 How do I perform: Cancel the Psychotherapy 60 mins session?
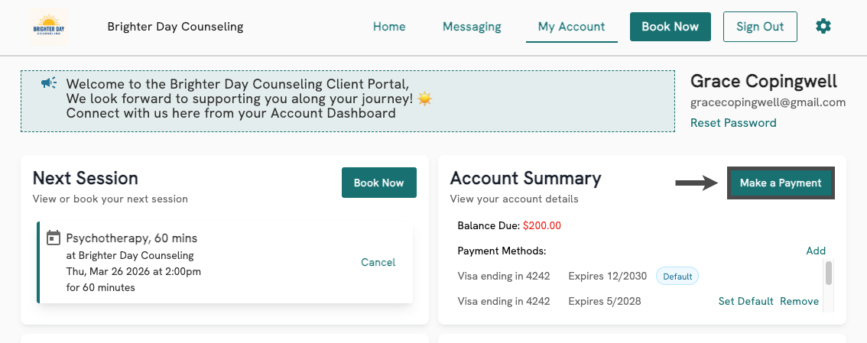click(x=378, y=262)
